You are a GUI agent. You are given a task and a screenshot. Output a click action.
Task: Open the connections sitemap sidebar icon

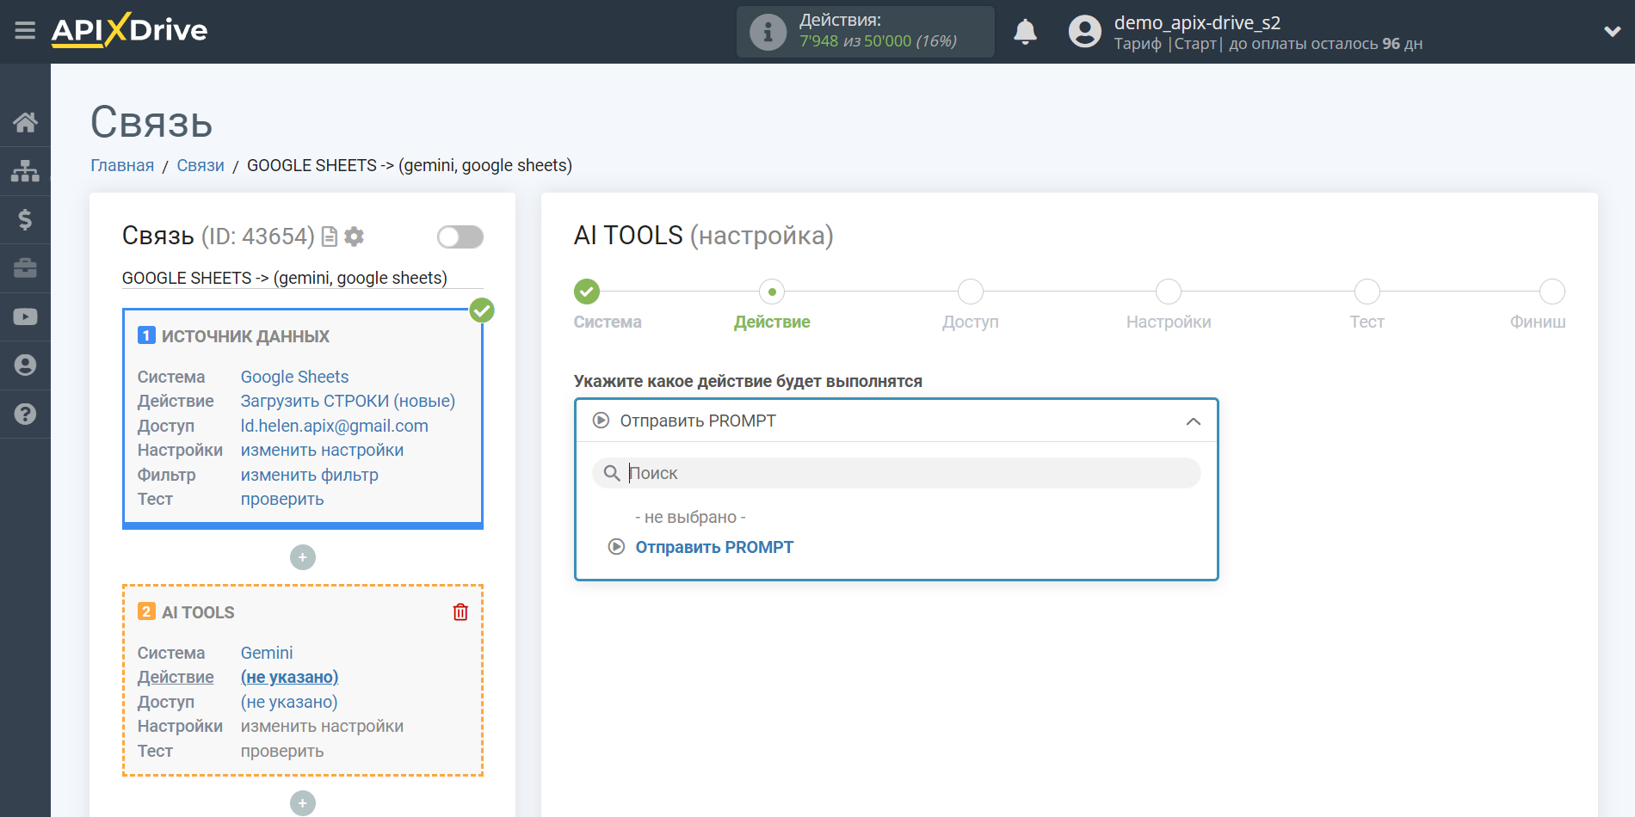tap(25, 171)
